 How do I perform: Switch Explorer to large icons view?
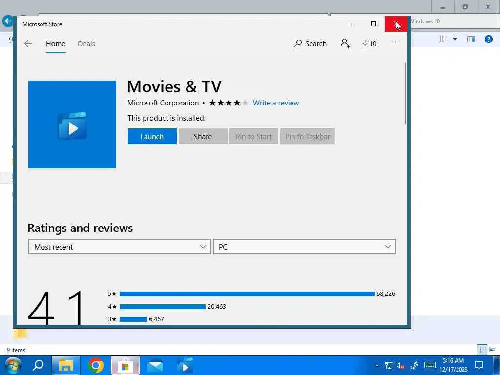point(493,350)
